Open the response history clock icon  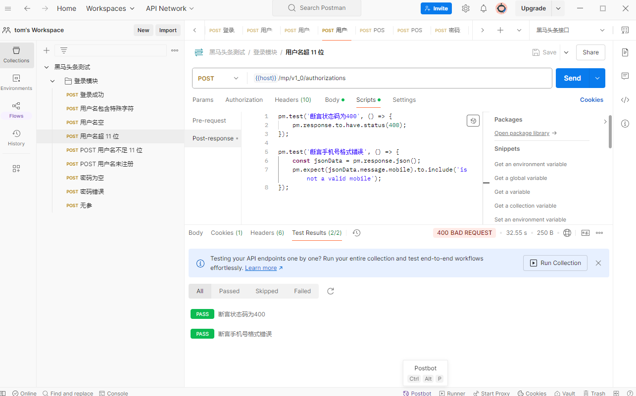pos(356,233)
